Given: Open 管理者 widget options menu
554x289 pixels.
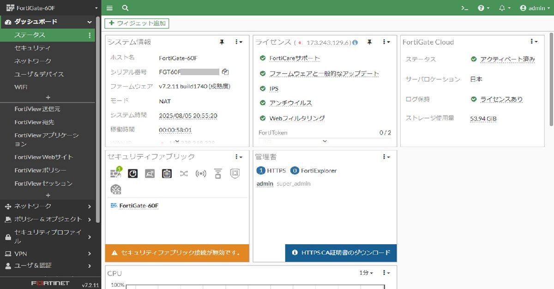Looking at the screenshot, I should (386, 157).
